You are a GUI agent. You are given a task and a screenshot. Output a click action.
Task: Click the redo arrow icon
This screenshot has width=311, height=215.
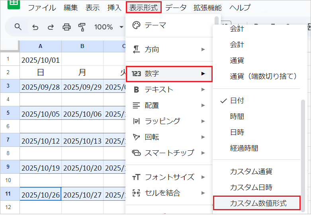(51, 27)
